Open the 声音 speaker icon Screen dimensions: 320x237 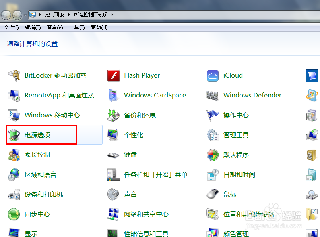[x=113, y=194]
